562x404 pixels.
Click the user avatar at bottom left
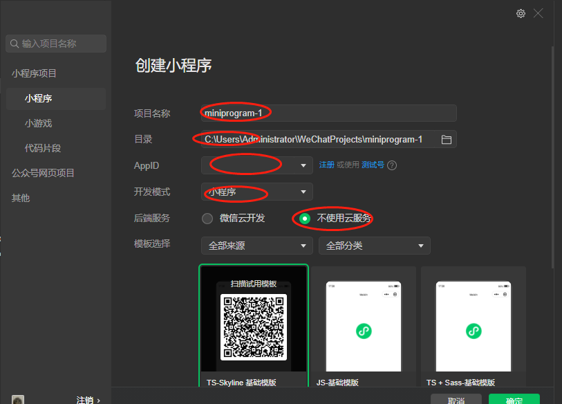pyautogui.click(x=18, y=400)
